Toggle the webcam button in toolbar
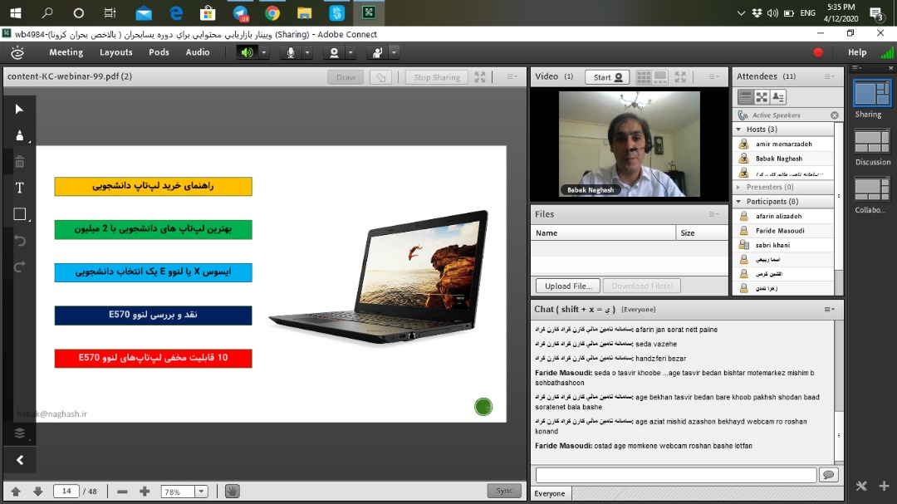Screen dimensions: 897x504 tap(334, 52)
